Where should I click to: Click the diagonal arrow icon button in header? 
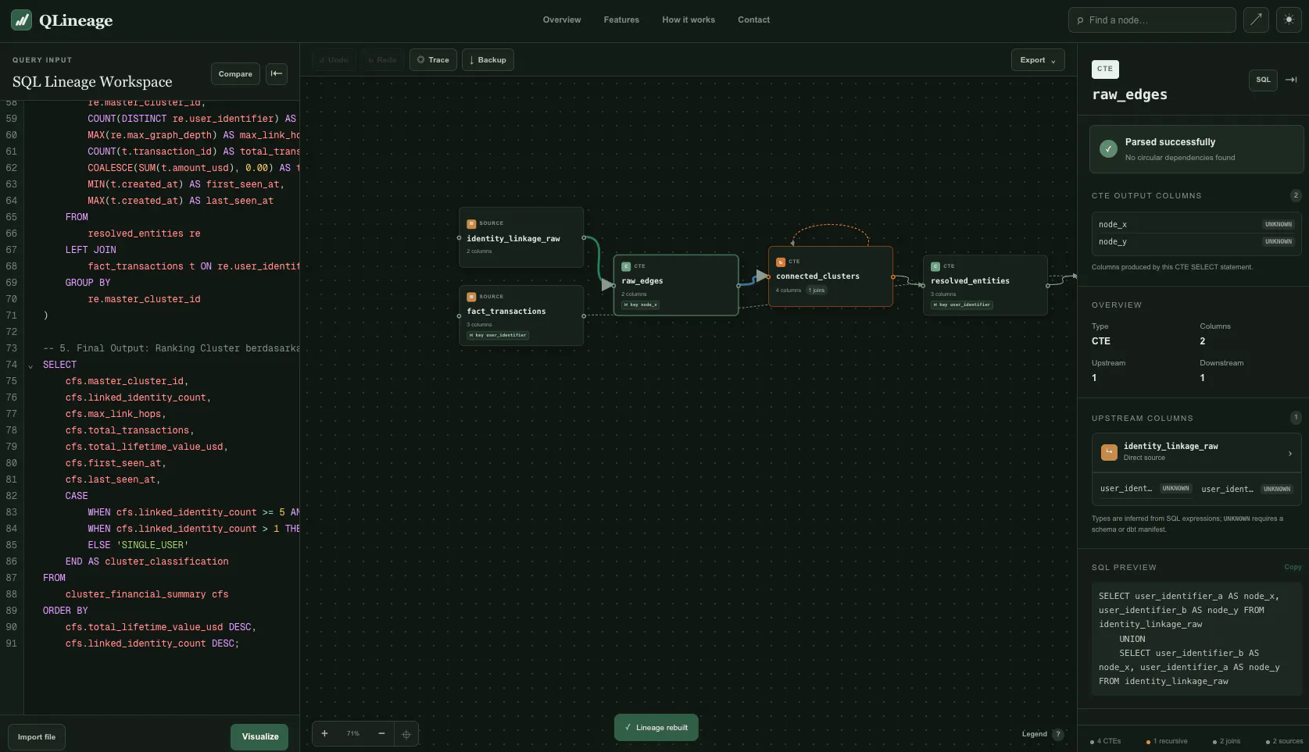[1256, 20]
